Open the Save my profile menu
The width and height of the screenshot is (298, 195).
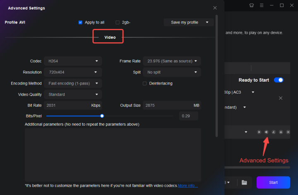point(189,22)
